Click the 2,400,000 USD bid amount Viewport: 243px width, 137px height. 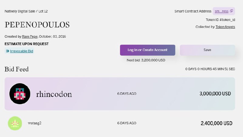(217, 123)
